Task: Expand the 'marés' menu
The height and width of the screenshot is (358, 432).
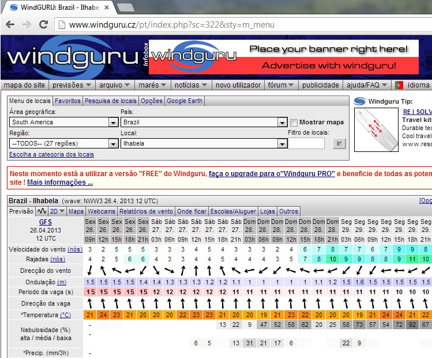Action: (x=152, y=85)
